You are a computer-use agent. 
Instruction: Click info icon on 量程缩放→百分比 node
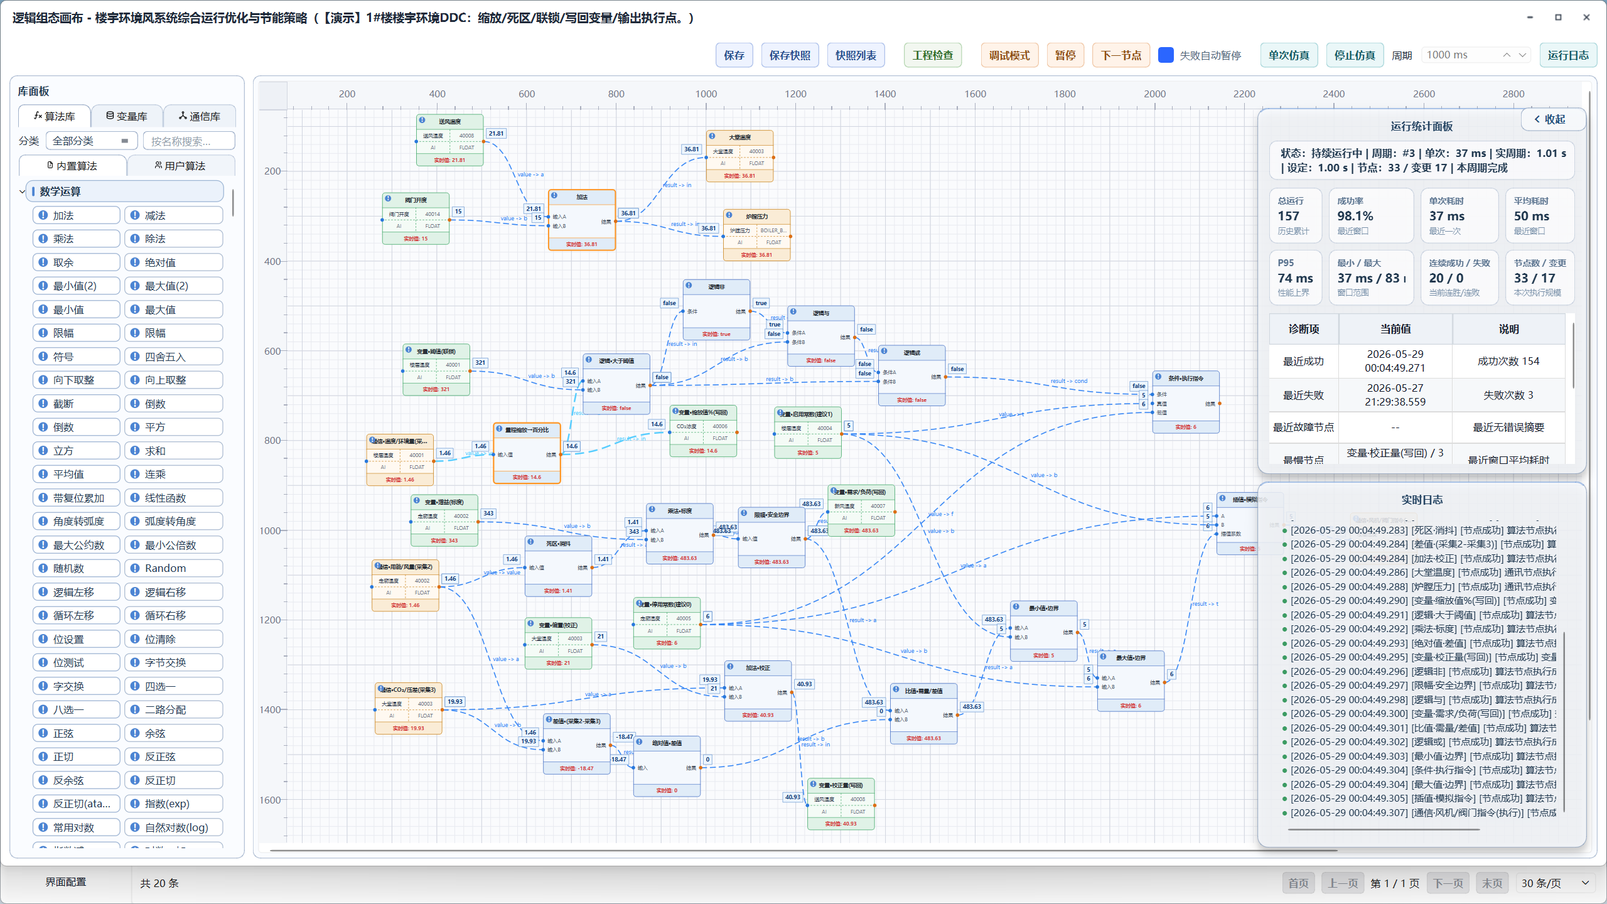tap(500, 429)
